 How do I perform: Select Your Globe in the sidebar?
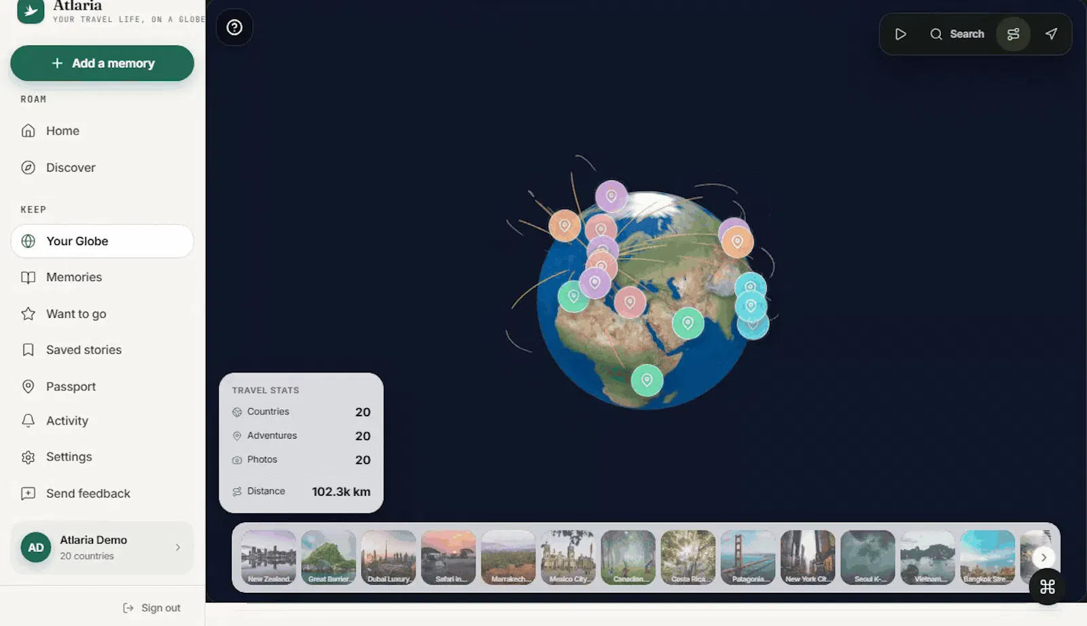(x=102, y=241)
